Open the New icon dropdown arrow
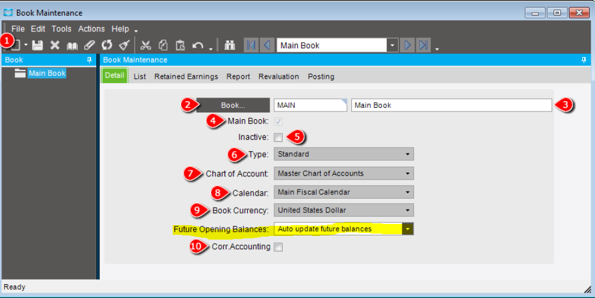Viewport: 595px width, 298px height. point(26,45)
